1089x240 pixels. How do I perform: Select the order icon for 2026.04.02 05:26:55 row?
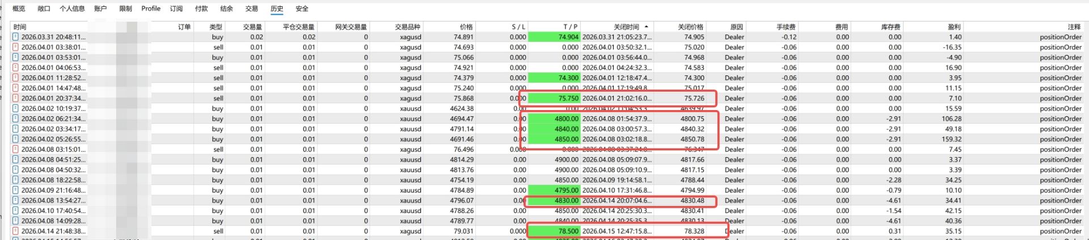tap(15, 139)
